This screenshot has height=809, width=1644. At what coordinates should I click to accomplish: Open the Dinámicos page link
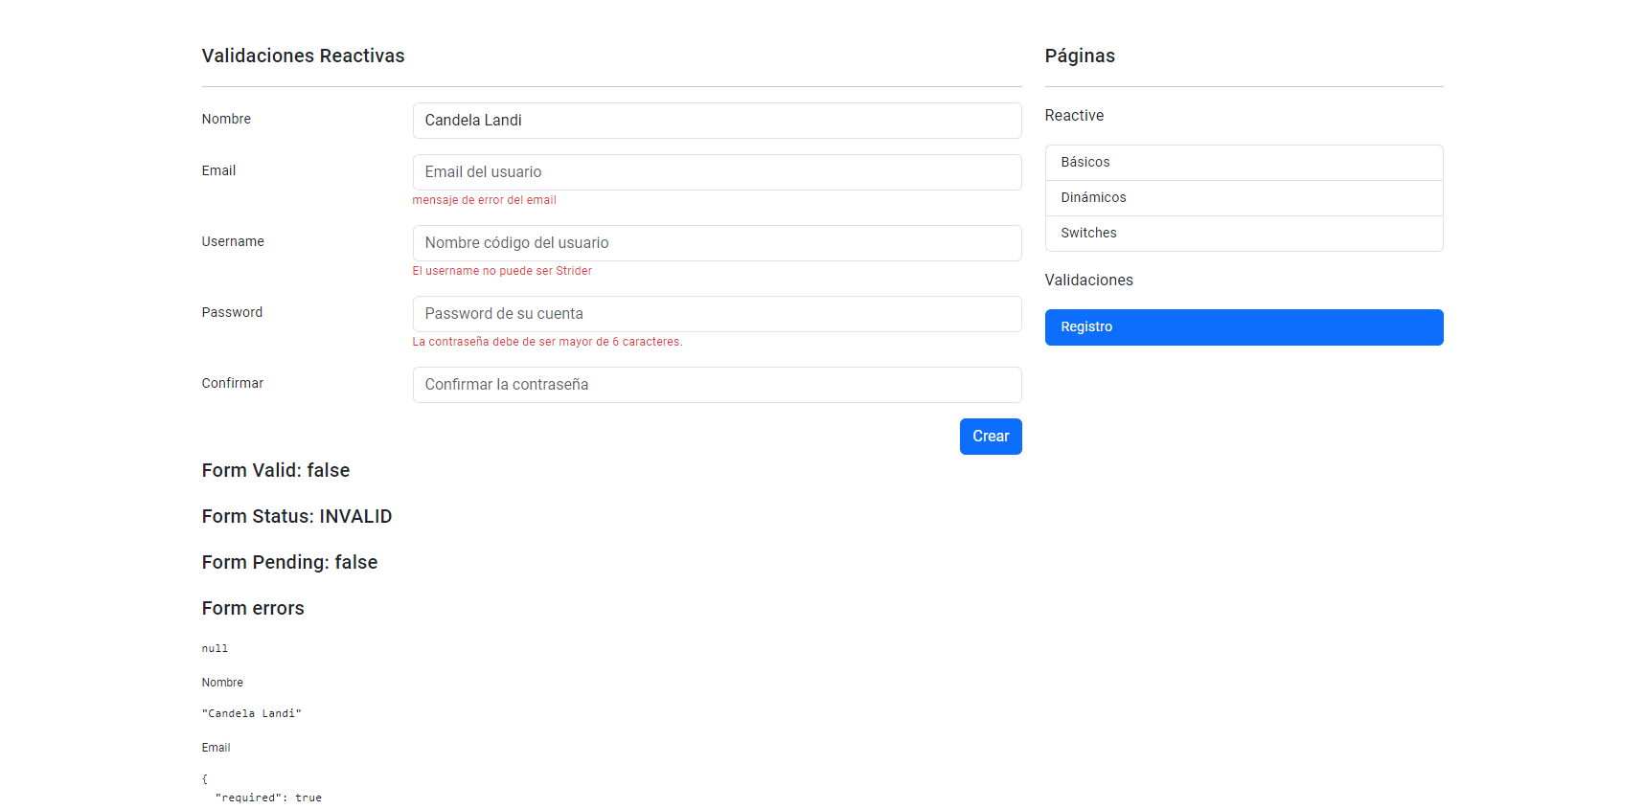click(x=1244, y=198)
